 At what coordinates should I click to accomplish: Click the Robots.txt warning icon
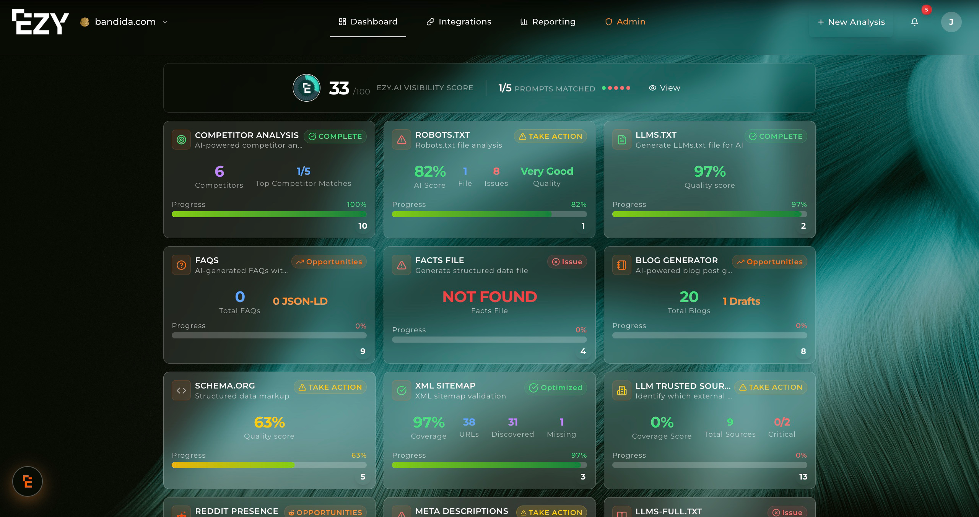pyautogui.click(x=401, y=139)
